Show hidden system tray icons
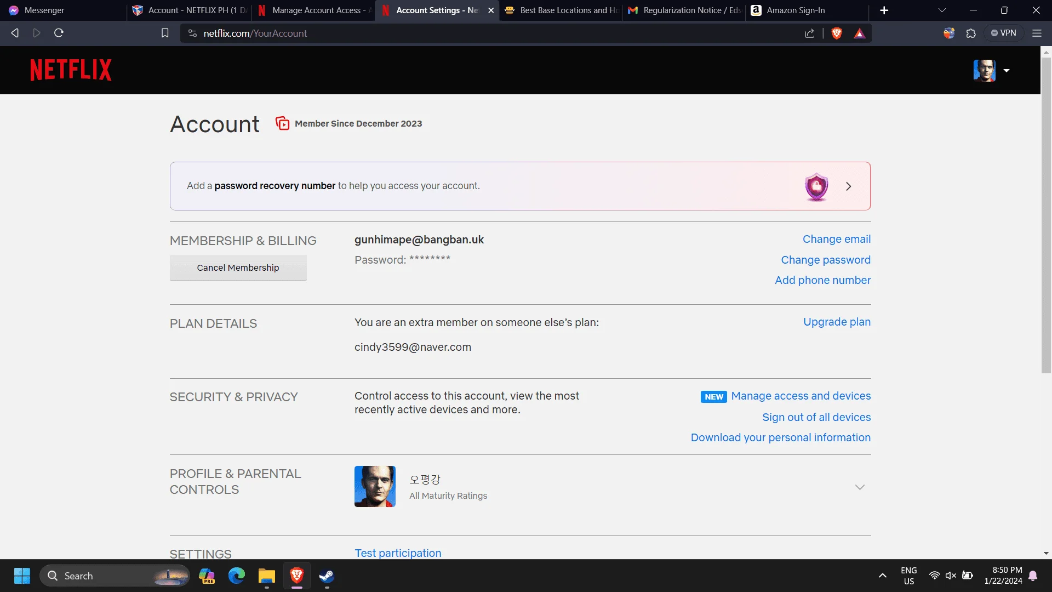Screen dimensions: 1052x592 pyautogui.click(x=882, y=576)
